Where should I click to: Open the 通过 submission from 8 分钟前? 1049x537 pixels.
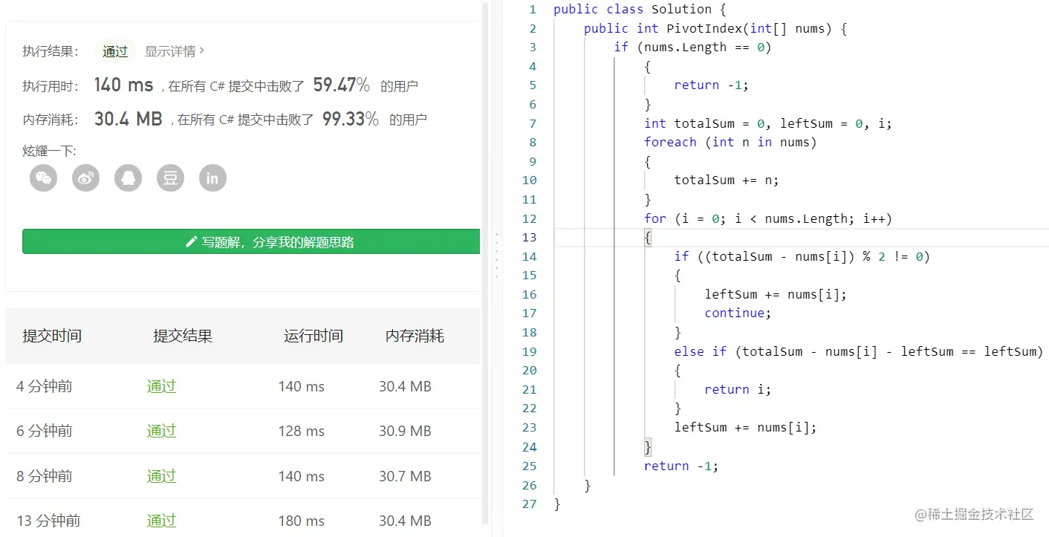(161, 476)
